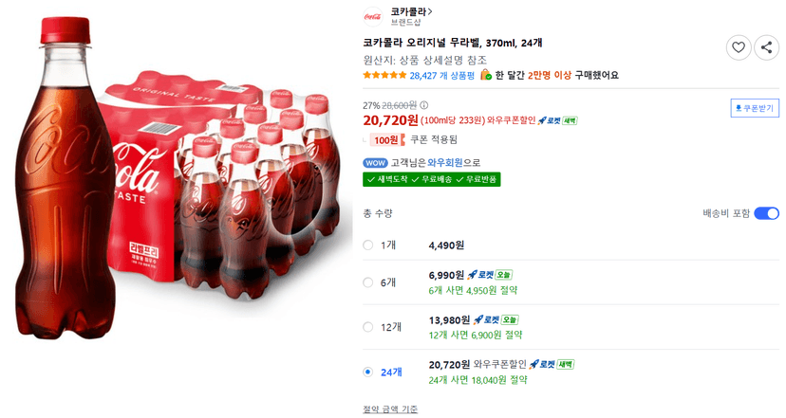Click the shopping bag purchase-count icon

486,75
